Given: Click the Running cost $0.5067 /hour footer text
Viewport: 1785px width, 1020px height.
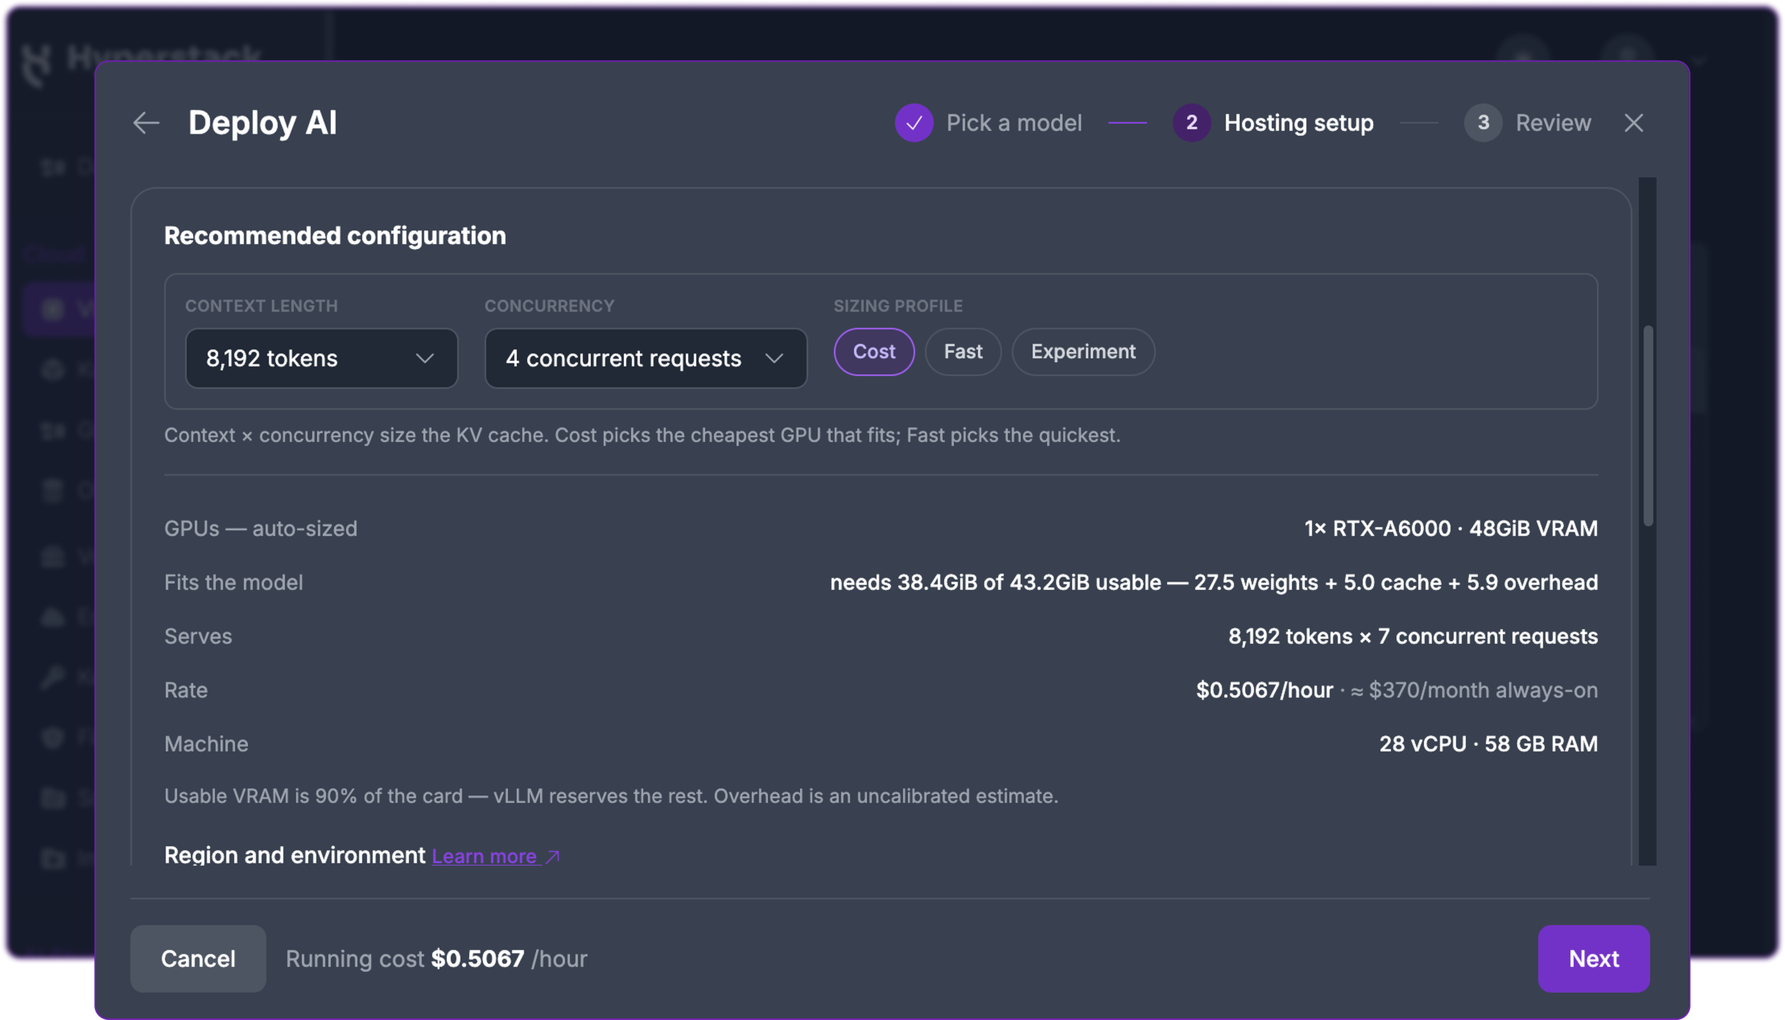Looking at the screenshot, I should 437,958.
